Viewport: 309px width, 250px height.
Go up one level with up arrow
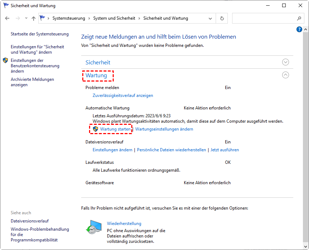(x=34, y=18)
